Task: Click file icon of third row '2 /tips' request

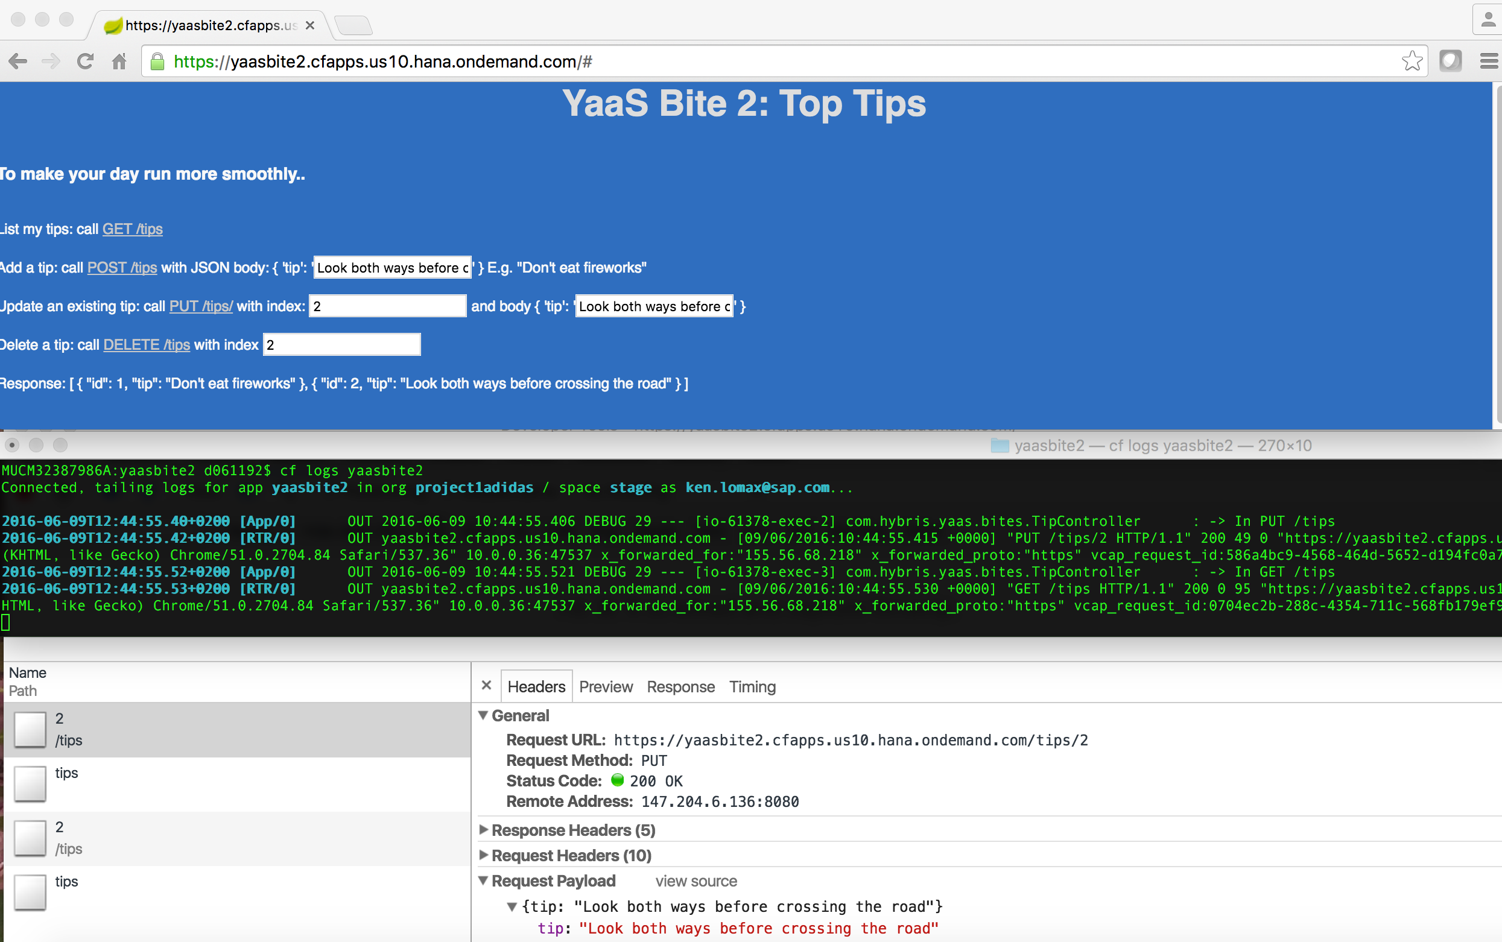Action: (30, 838)
